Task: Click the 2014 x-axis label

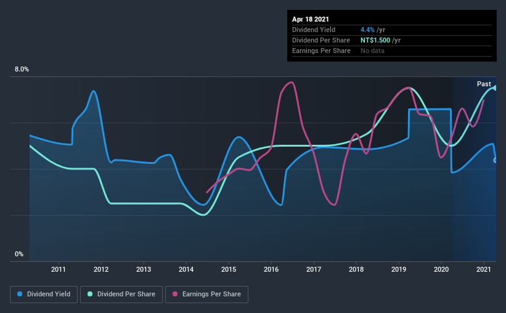Action: tap(186, 269)
